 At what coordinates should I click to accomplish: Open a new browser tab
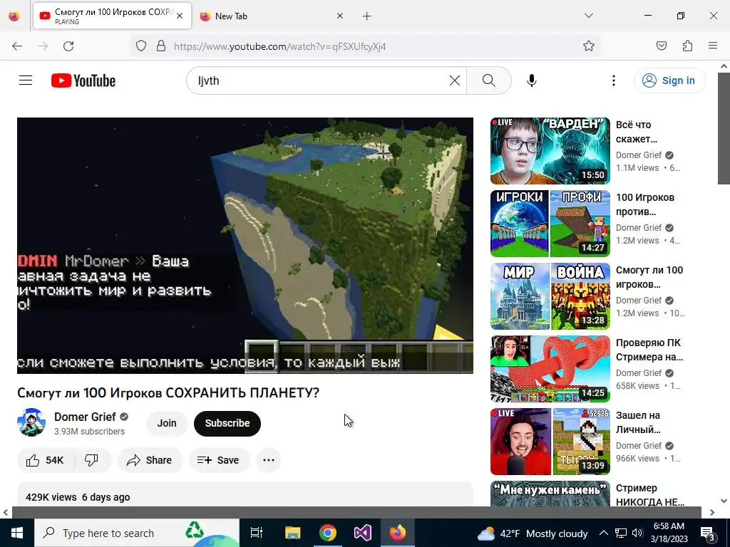point(367,16)
